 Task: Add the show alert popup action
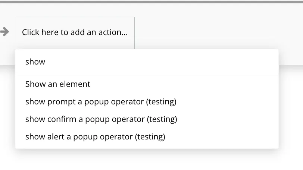(x=95, y=137)
